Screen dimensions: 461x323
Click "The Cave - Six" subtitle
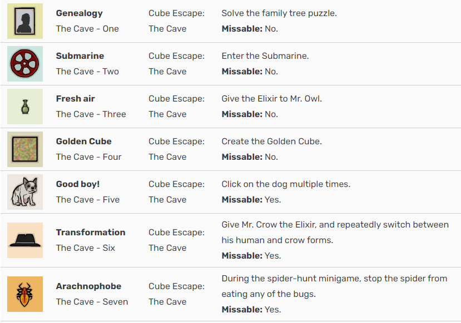click(86, 248)
